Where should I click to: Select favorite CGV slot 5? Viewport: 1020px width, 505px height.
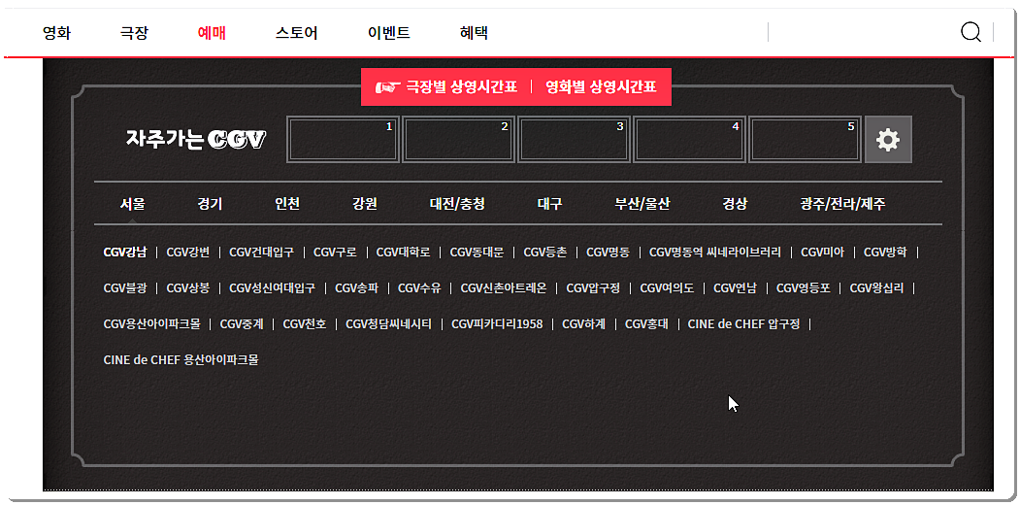[x=805, y=139]
